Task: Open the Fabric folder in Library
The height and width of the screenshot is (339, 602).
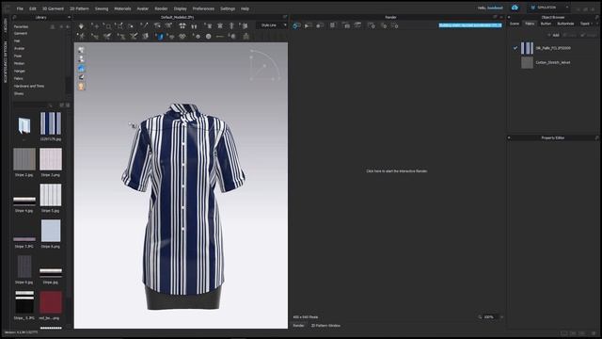Action: [19, 78]
